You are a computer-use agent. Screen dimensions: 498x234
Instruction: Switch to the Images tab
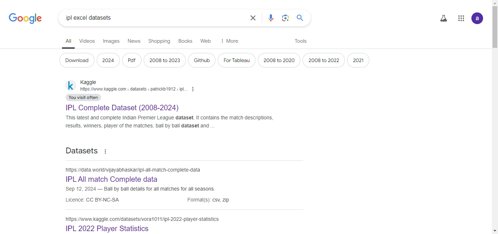point(111,41)
